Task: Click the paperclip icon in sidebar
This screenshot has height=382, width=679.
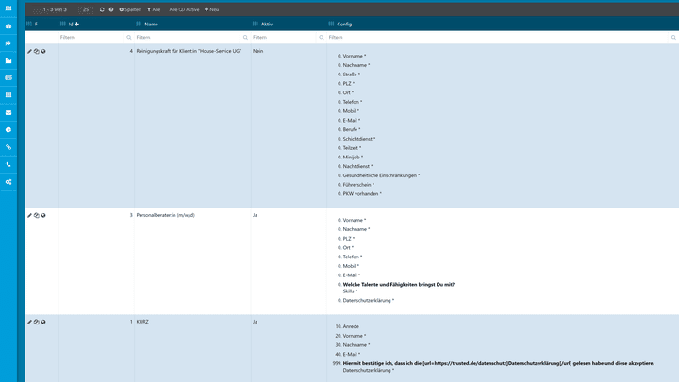Action: coord(8,147)
